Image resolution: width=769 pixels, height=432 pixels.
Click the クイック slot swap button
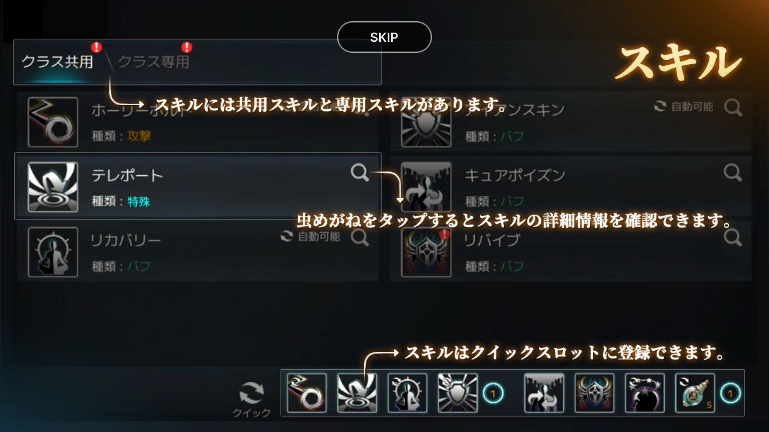[251, 399]
